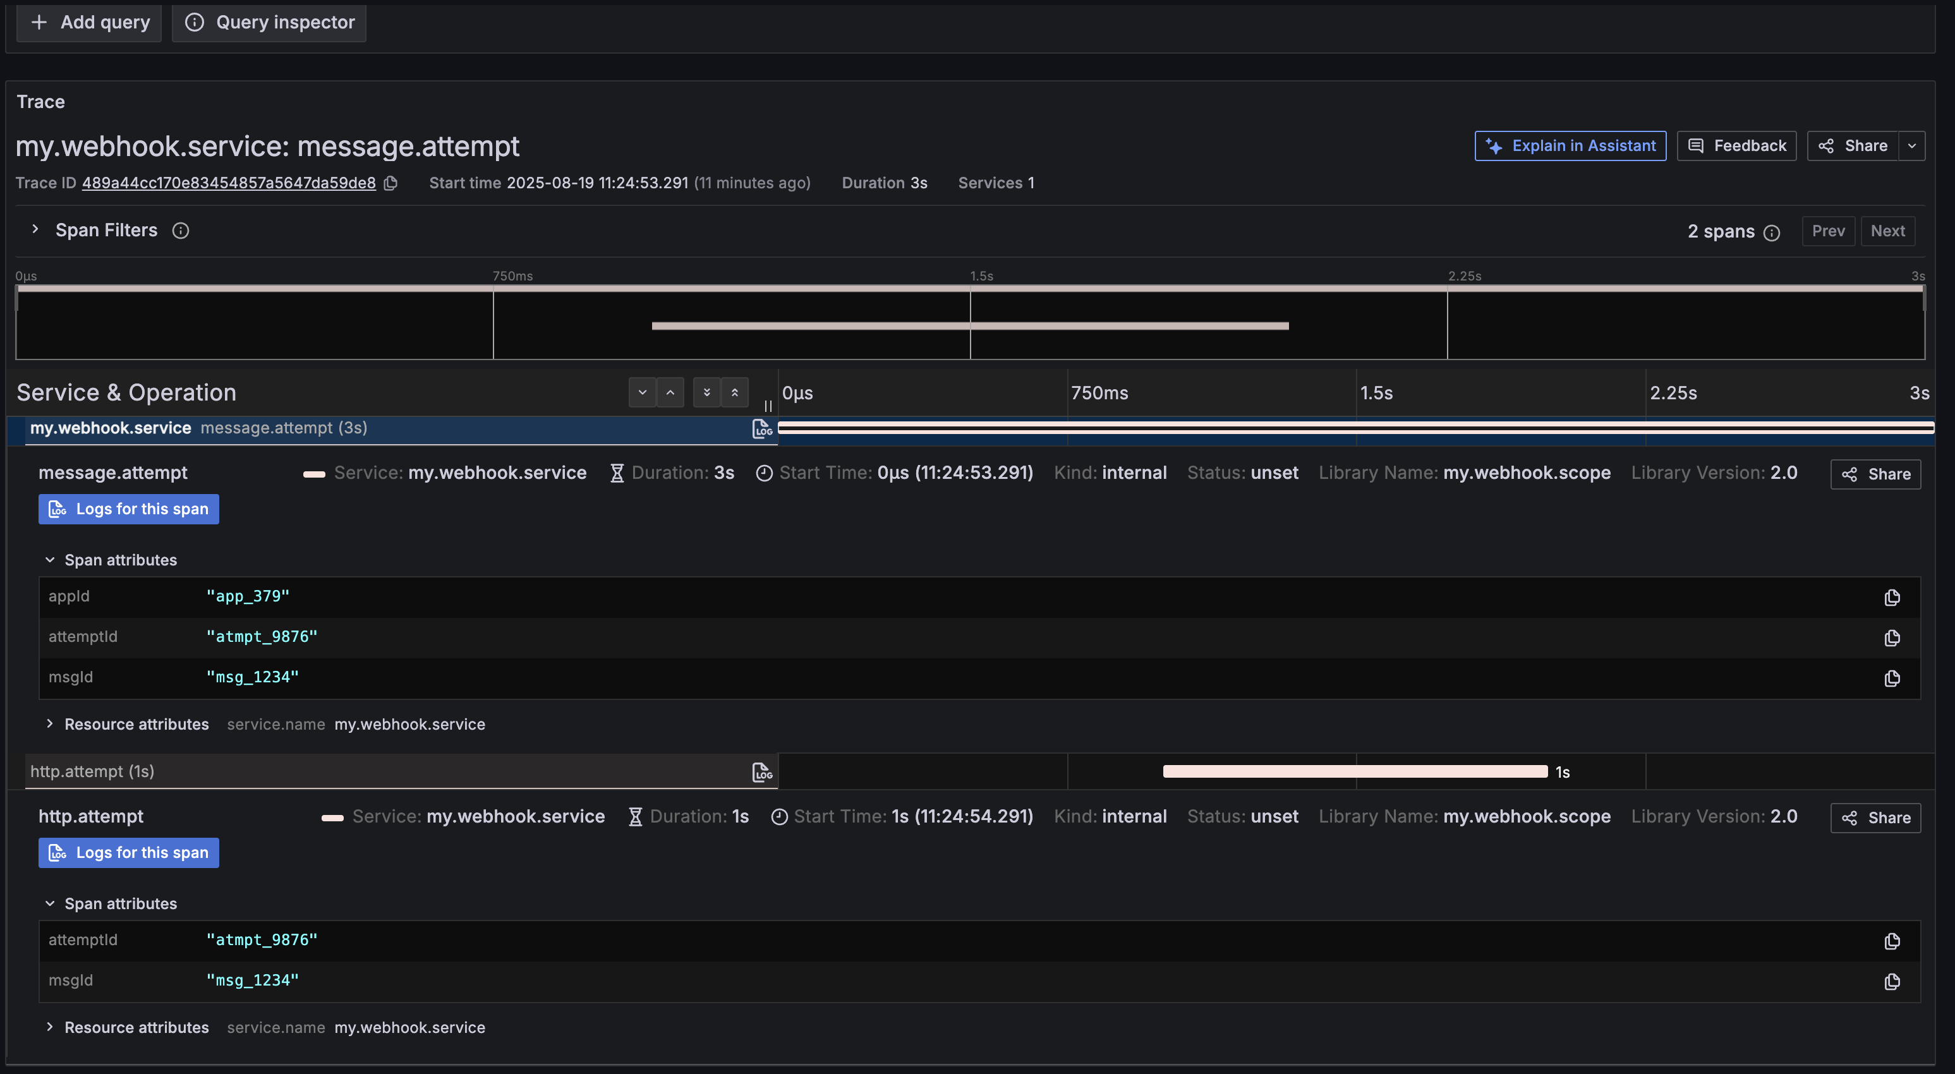Copy the appId attribute value
Viewport: 1955px width, 1074px height.
tap(1891, 598)
